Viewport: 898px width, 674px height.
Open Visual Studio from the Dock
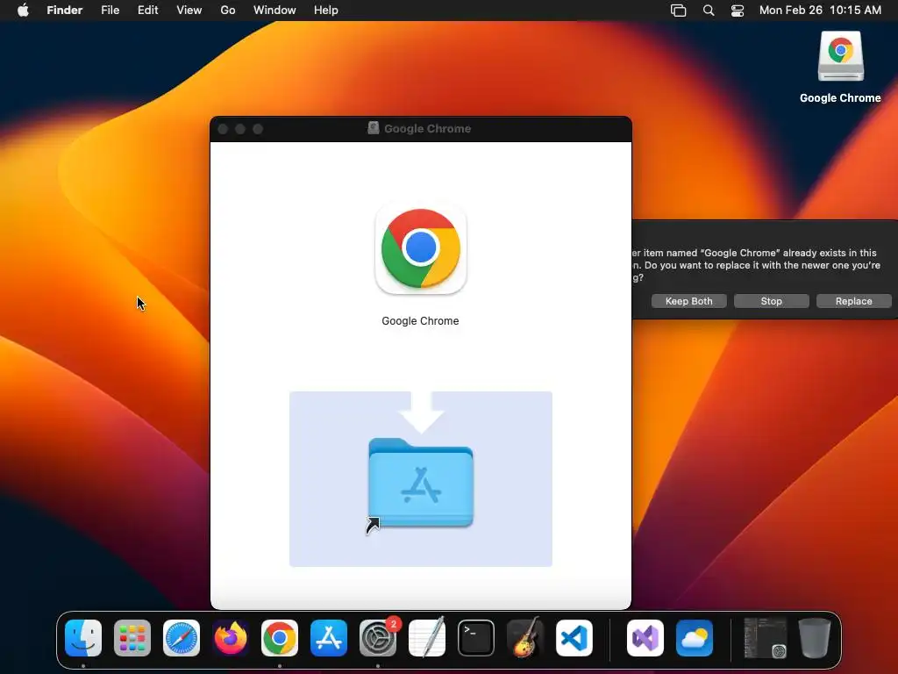point(645,638)
